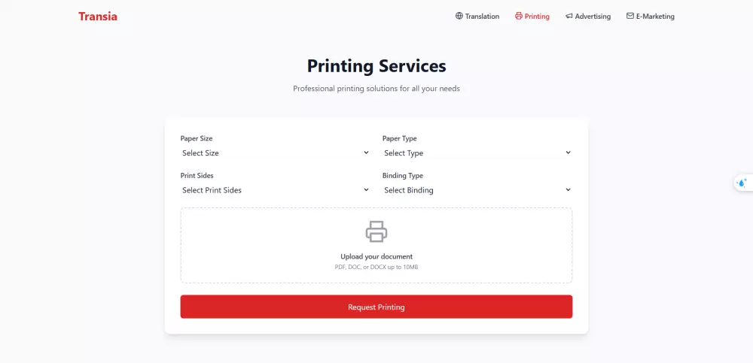Click the Paper Type label
This screenshot has height=363, width=753.
[x=400, y=138]
